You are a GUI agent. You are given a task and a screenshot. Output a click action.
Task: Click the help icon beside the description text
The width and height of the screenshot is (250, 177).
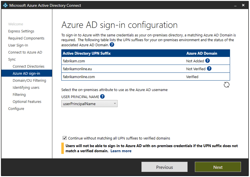(x=112, y=45)
